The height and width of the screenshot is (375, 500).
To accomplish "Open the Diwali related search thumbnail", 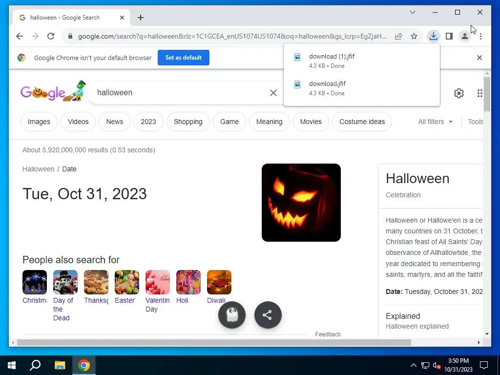I will (x=219, y=282).
